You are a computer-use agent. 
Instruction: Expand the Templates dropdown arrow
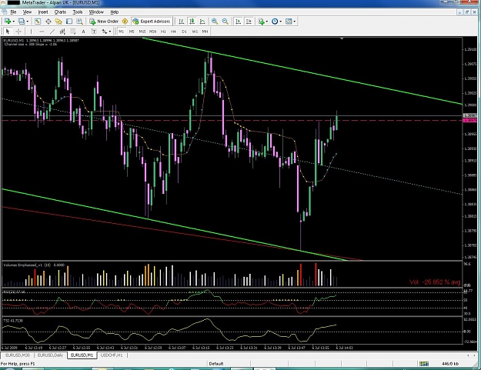tap(295, 22)
